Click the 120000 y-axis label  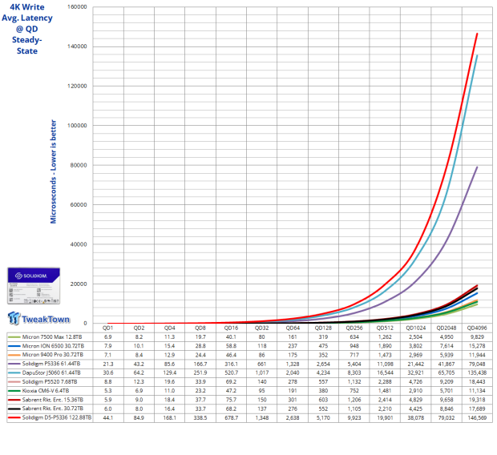[x=77, y=87]
